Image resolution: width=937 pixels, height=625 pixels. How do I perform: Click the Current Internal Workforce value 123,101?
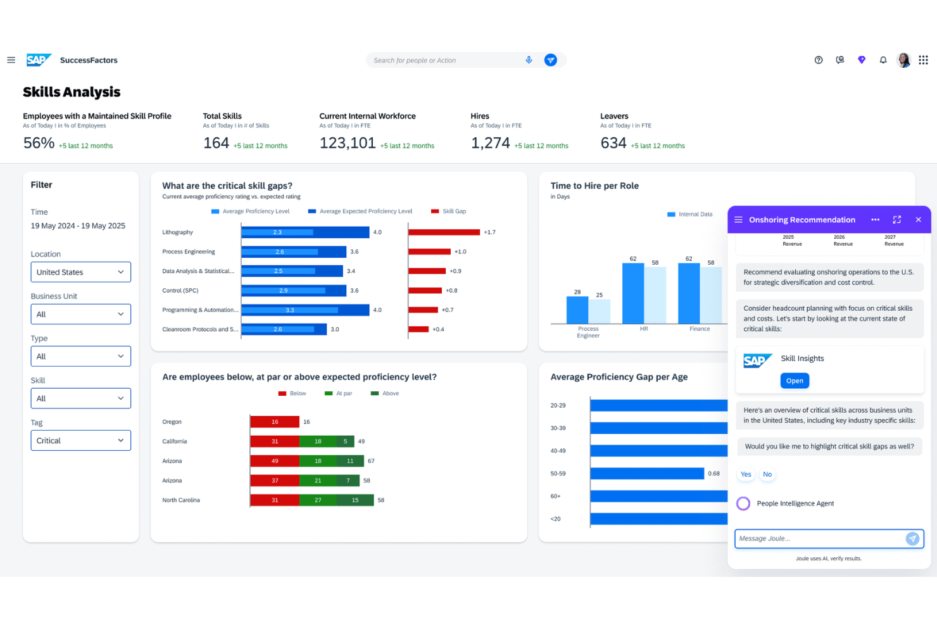348,143
